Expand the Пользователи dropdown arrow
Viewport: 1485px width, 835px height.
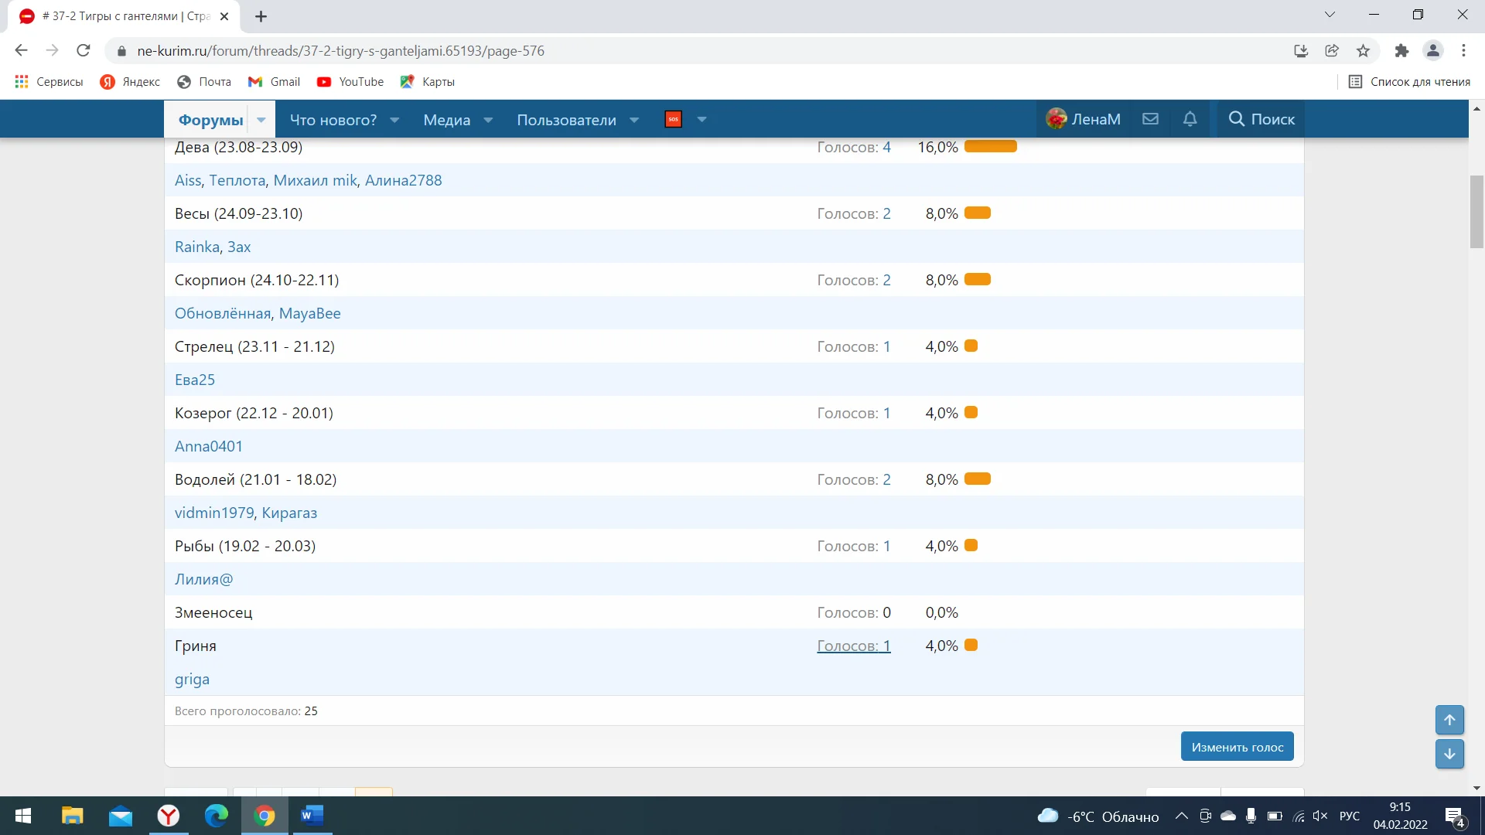click(x=634, y=120)
